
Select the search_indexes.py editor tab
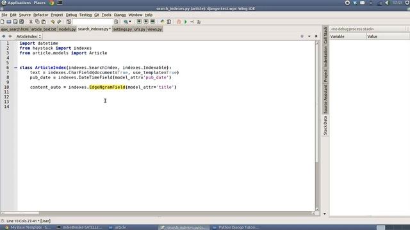(94, 29)
